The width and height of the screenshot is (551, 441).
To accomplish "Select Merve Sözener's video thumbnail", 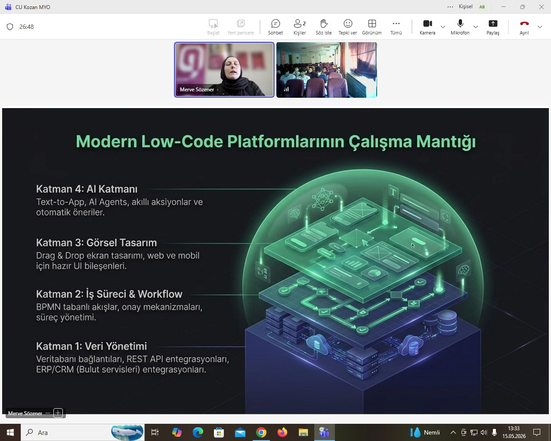I will pyautogui.click(x=224, y=70).
